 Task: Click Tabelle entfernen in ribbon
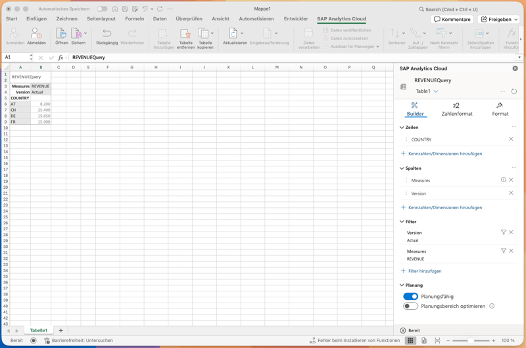[185, 38]
